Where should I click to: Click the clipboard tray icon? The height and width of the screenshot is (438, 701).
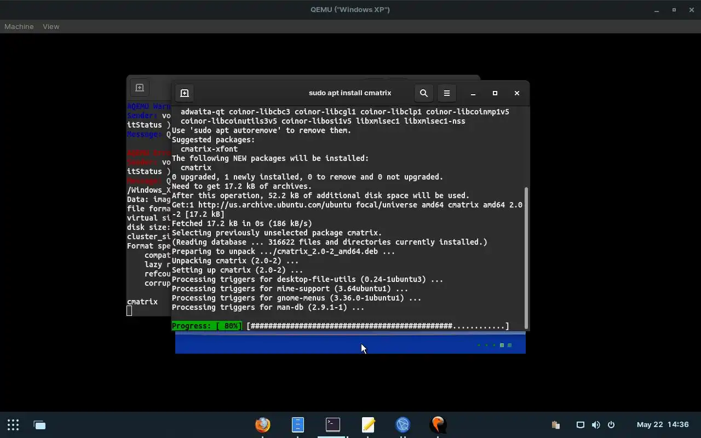click(x=555, y=425)
